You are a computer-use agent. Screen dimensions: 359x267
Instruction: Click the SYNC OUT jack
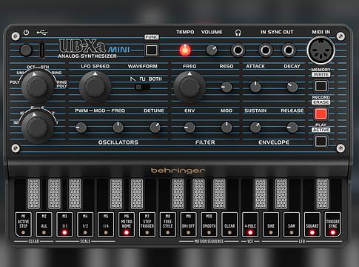point(289,50)
